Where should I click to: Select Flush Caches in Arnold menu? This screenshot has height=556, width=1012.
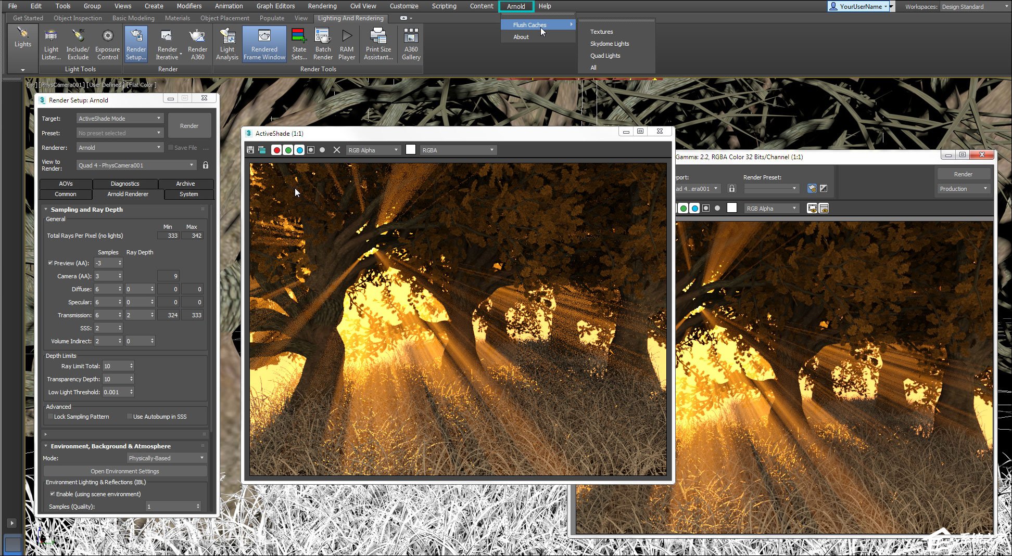[538, 25]
